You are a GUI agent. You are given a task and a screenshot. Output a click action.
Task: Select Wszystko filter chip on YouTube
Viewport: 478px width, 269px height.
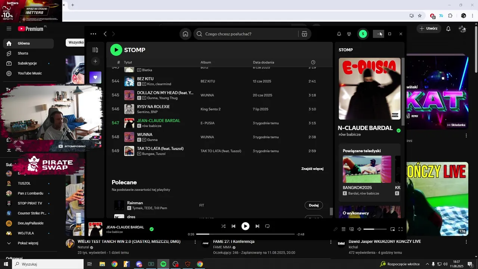pyautogui.click(x=76, y=43)
